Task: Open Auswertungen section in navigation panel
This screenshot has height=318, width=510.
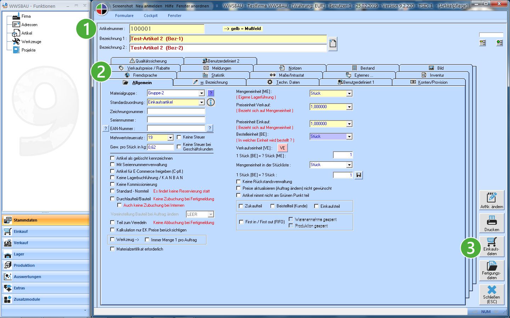Action: [46, 277]
